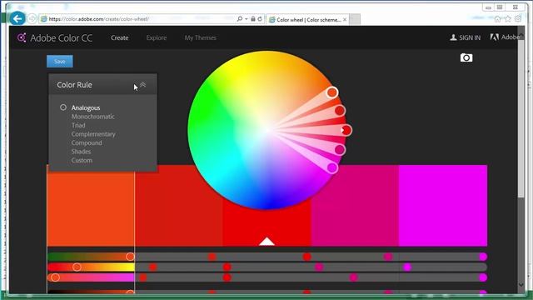Image resolution: width=533 pixels, height=300 pixels.
Task: Select the base red handle on the wheel
Action: pyautogui.click(x=346, y=130)
